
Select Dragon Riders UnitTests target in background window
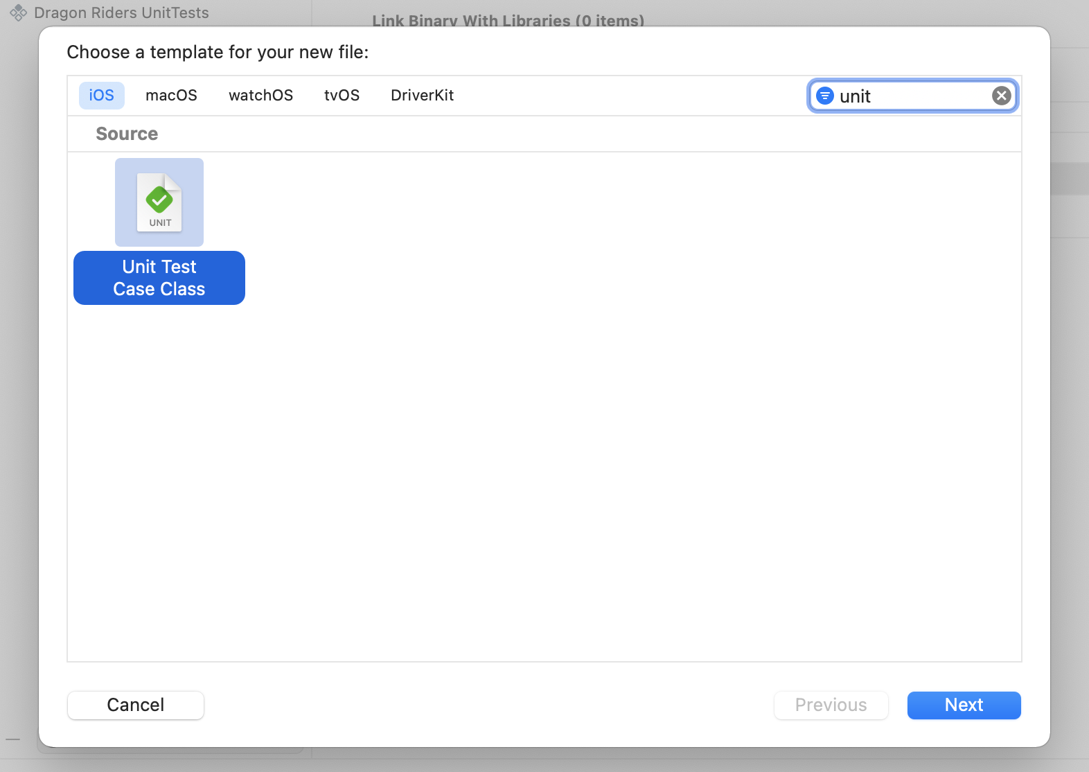coord(121,13)
